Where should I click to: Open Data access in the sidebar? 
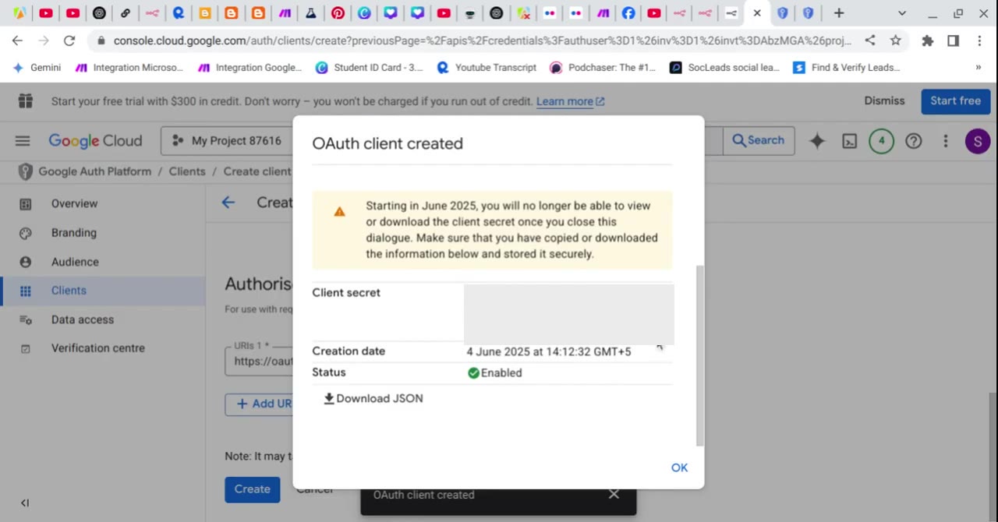(x=83, y=319)
